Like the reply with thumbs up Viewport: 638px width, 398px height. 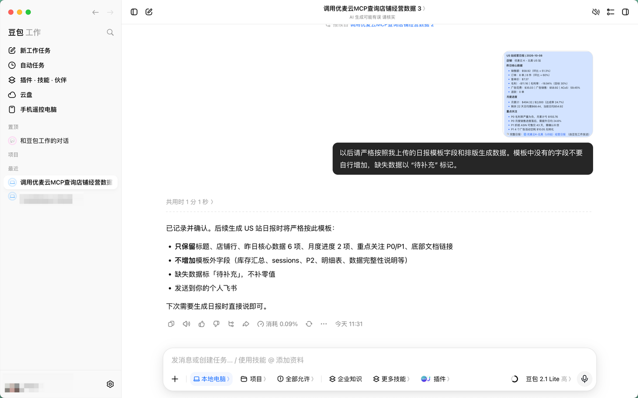pyautogui.click(x=201, y=324)
